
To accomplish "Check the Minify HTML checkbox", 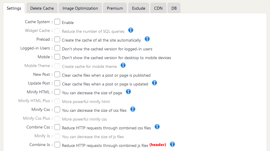I will (57, 92).
